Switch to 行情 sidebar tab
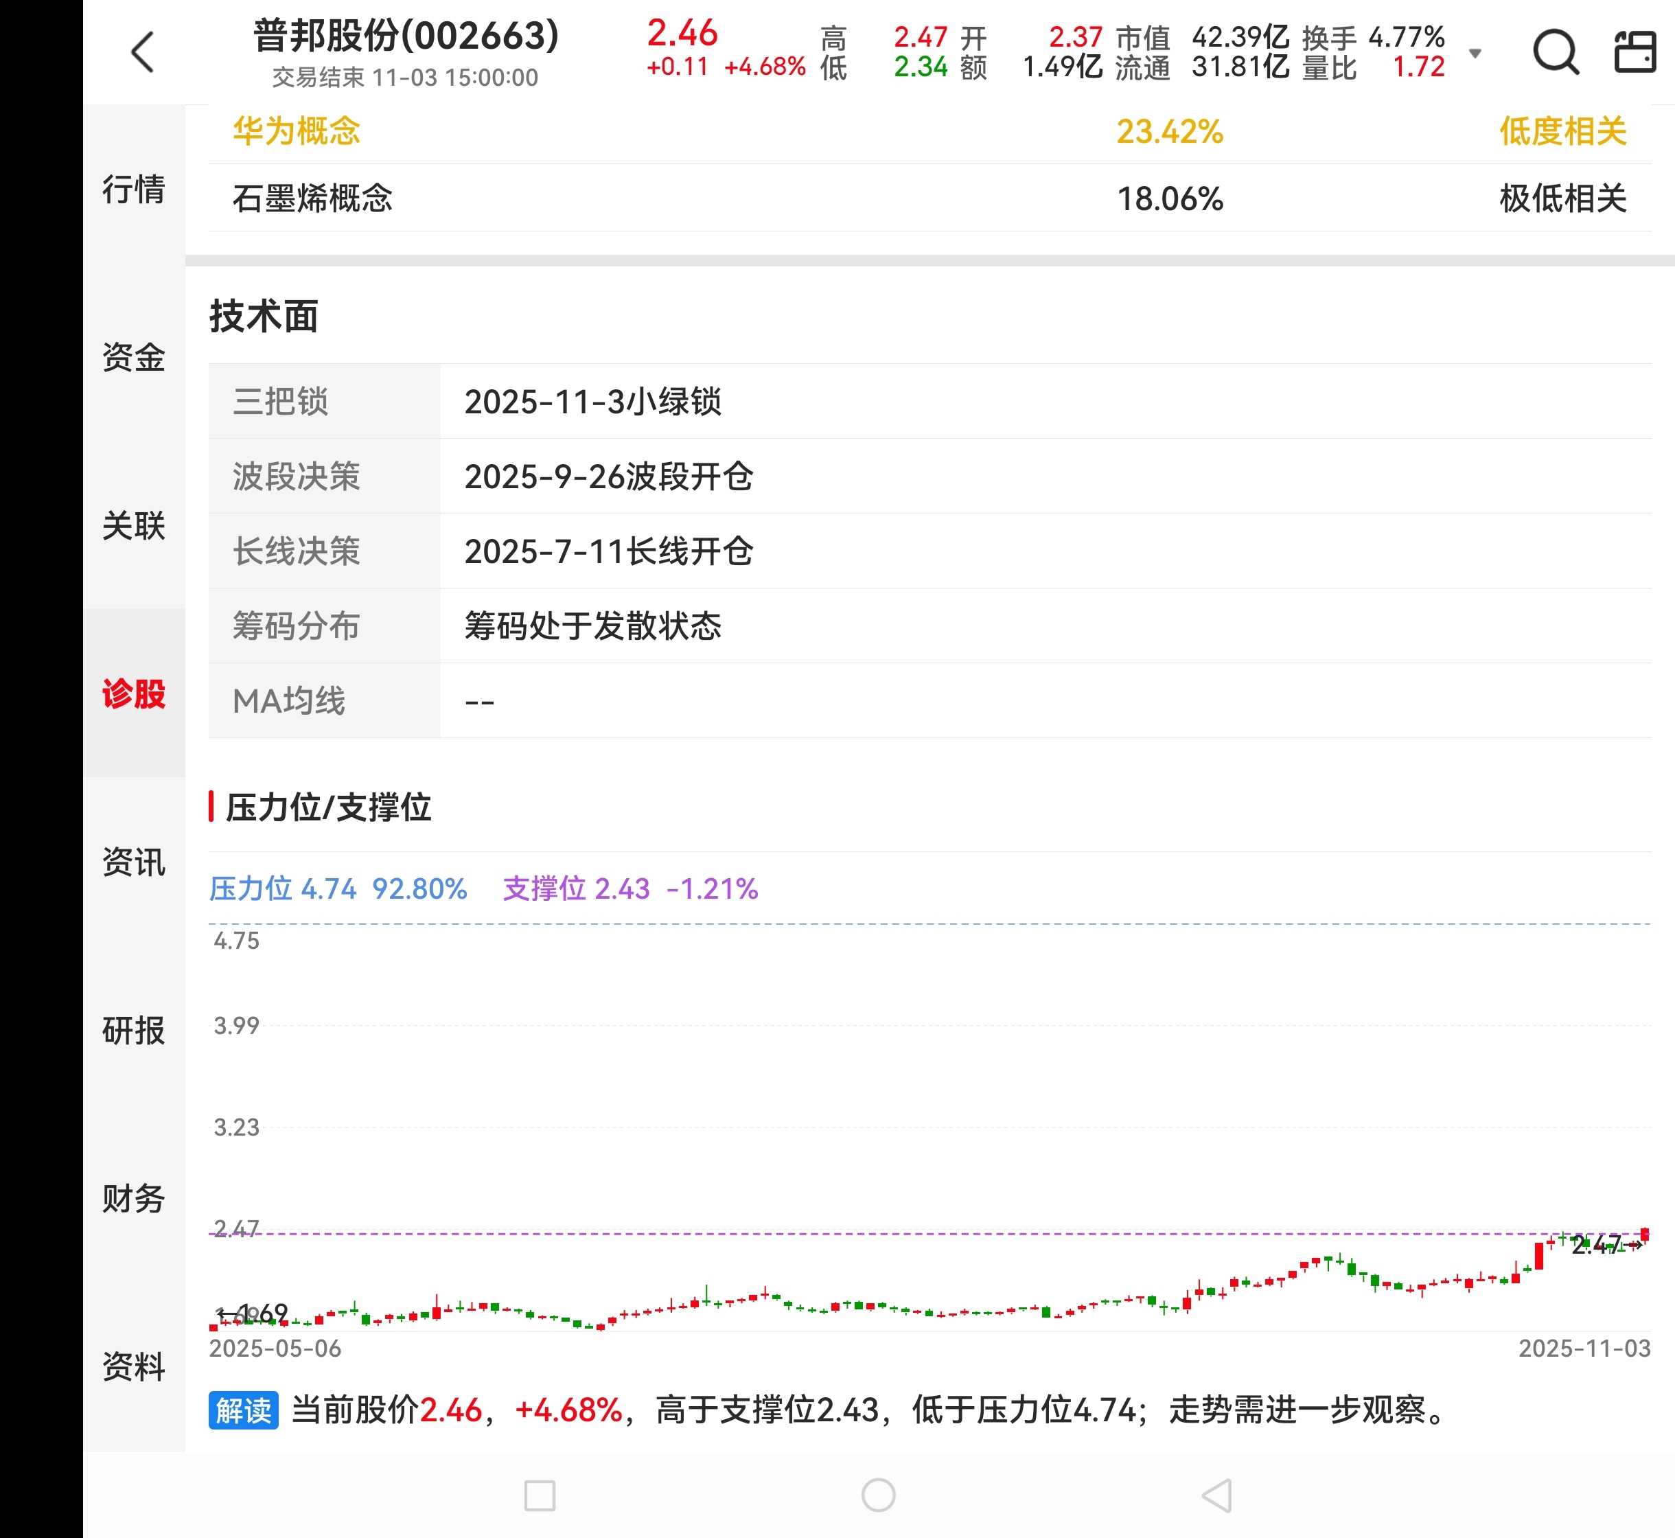1675x1538 pixels. 133,189
